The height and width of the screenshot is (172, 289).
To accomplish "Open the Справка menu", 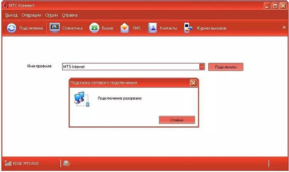I will click(70, 15).
